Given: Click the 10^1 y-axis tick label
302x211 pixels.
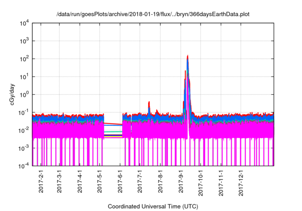Looking at the screenshot, I should 24,77.
